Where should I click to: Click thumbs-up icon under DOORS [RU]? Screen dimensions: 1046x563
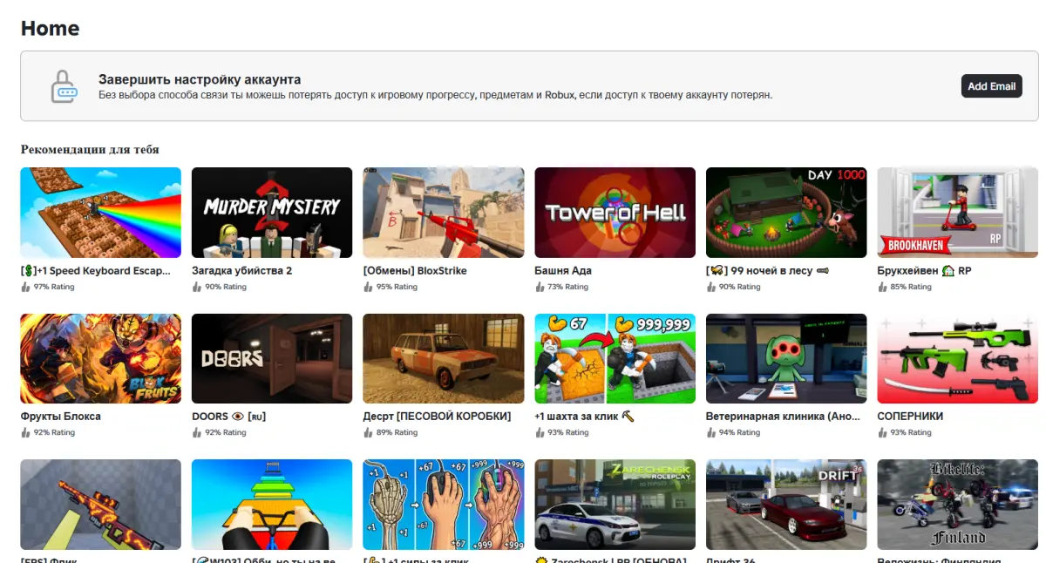[x=196, y=432]
